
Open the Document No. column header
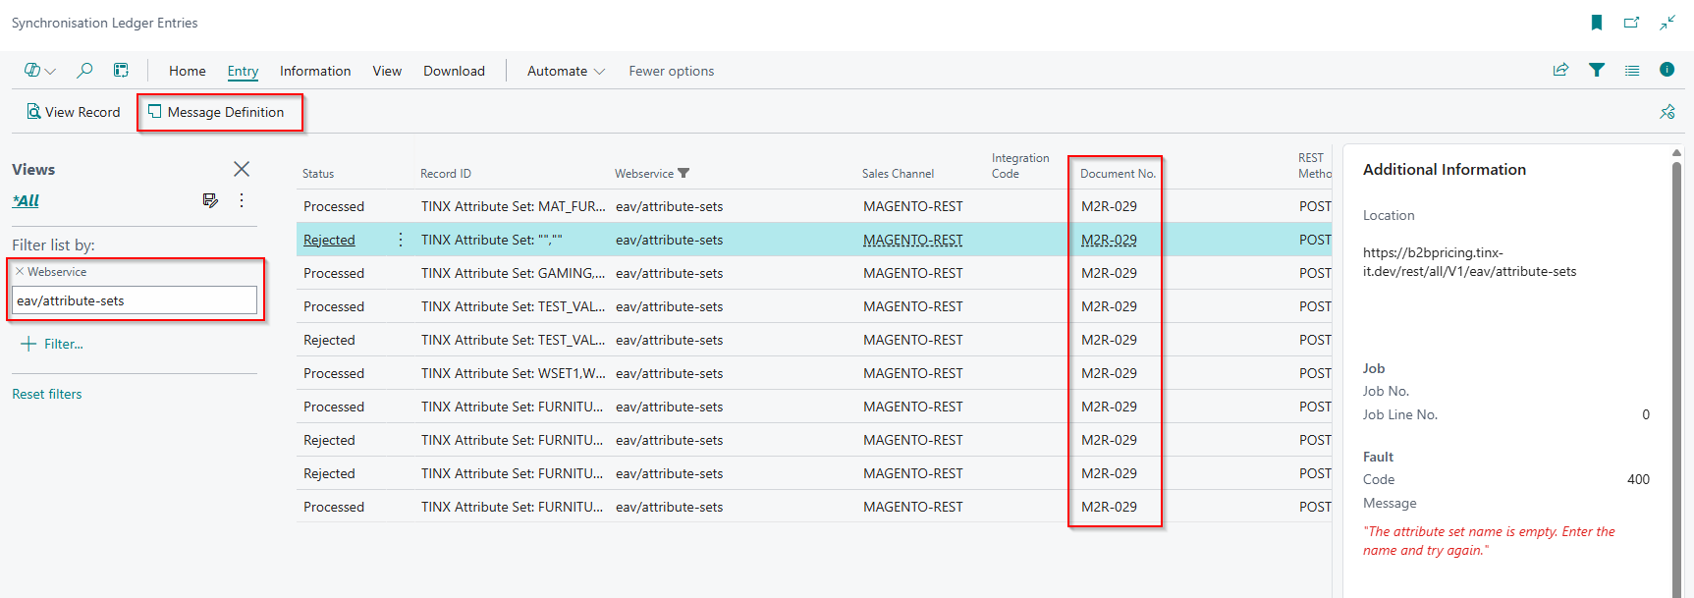1118,174
